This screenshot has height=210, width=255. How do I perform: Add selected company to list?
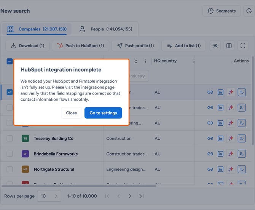[183, 46]
